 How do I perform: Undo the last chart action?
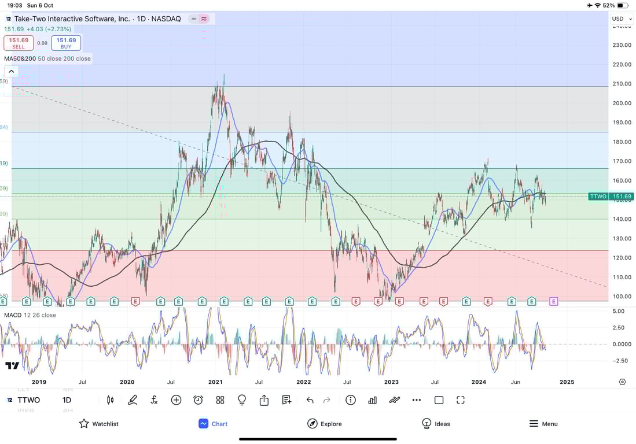pos(310,401)
